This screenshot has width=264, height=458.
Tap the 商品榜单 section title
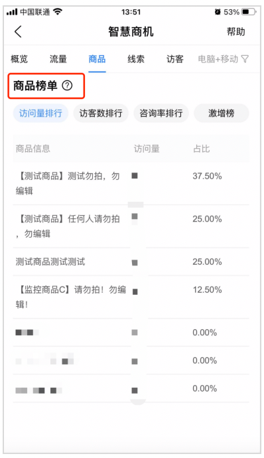[x=35, y=86]
